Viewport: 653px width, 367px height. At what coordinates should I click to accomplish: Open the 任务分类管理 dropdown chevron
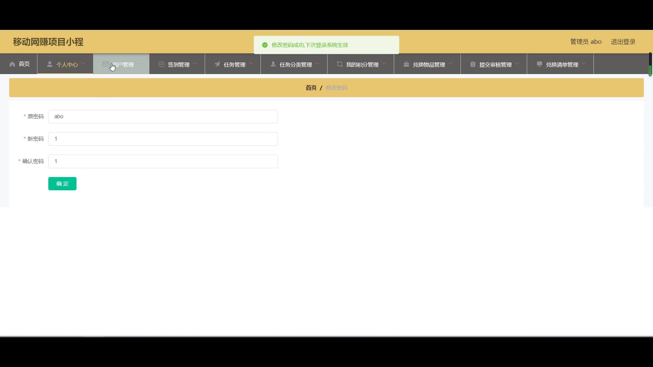318,64
